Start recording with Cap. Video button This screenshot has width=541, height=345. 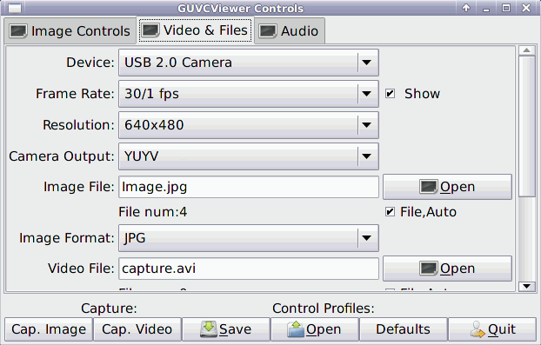pos(137,329)
